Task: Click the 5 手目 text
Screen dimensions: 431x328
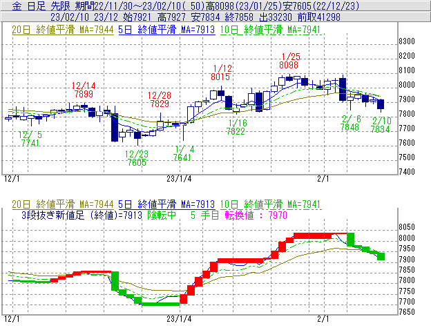Action: pos(204,215)
